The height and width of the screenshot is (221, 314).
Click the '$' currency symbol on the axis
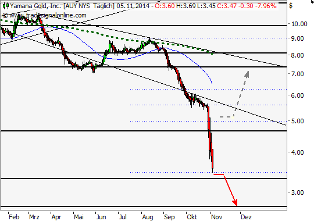(x=291, y=6)
